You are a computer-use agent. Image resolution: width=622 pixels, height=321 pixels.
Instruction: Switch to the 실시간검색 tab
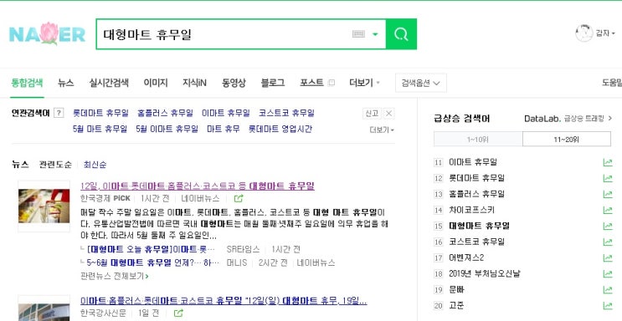coord(109,83)
